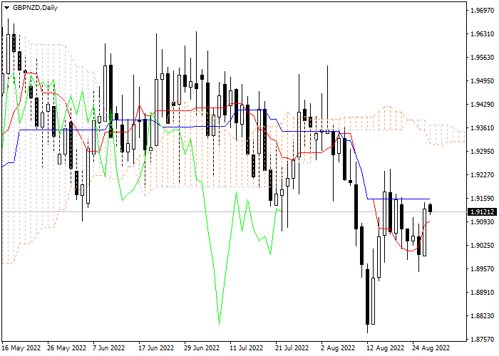Click the 1.94950 price axis label

point(482,81)
